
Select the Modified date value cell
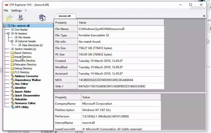(x=121, y=67)
